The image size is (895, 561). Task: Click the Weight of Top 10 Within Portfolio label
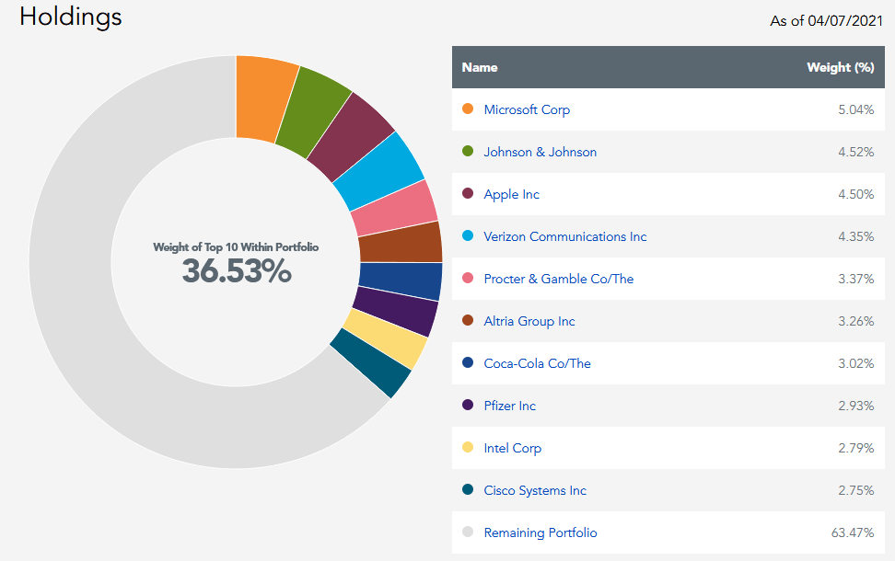click(x=236, y=246)
